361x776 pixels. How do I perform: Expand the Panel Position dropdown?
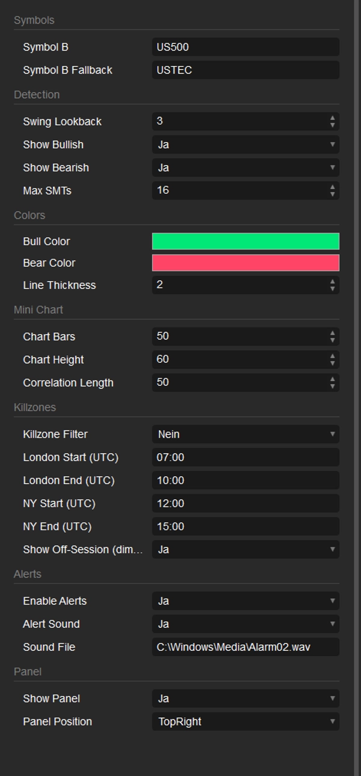(245, 721)
